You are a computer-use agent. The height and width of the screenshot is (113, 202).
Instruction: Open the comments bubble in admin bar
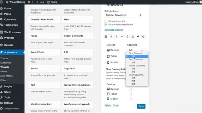point(29,2)
